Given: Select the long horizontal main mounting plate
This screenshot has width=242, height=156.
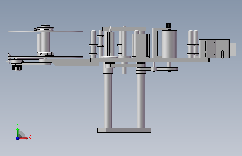Looking at the screenshot, I should 150,60.
